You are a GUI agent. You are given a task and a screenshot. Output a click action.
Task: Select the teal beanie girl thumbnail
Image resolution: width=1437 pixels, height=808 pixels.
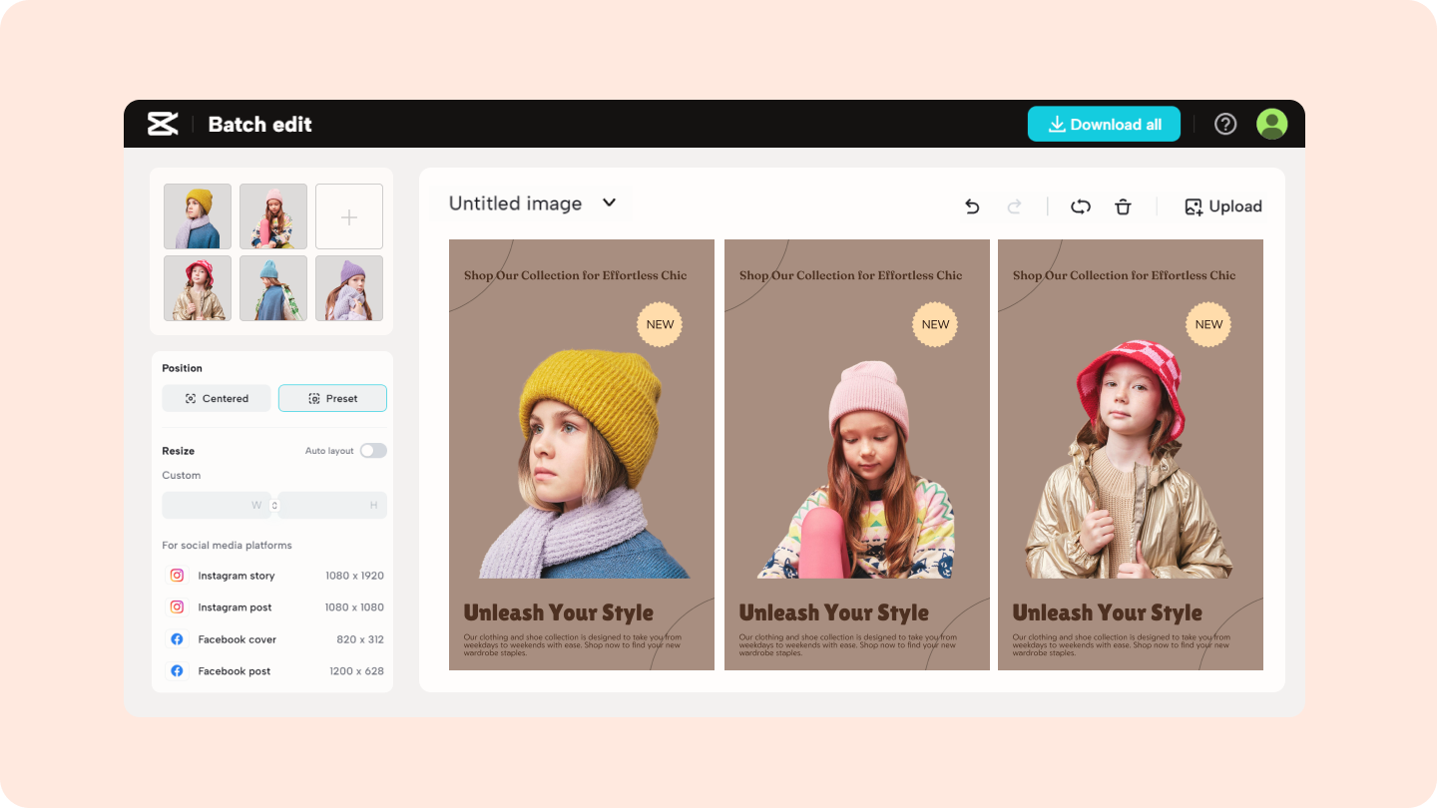(x=273, y=288)
